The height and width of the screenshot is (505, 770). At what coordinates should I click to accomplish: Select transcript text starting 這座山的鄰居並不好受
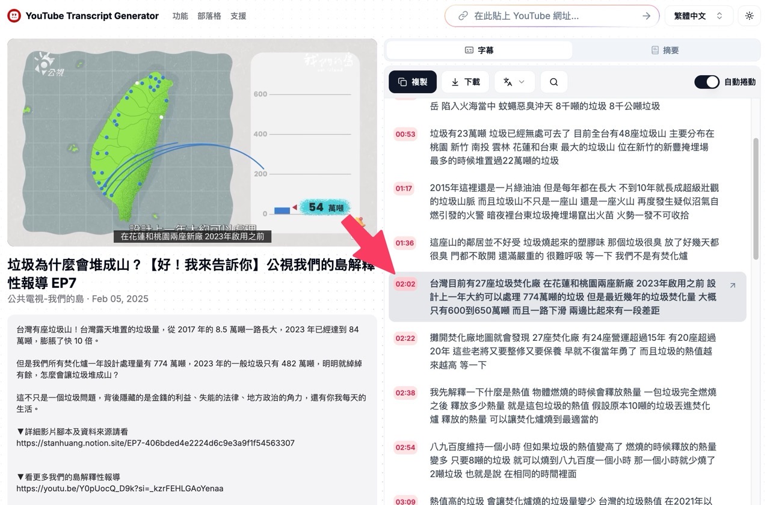574,249
